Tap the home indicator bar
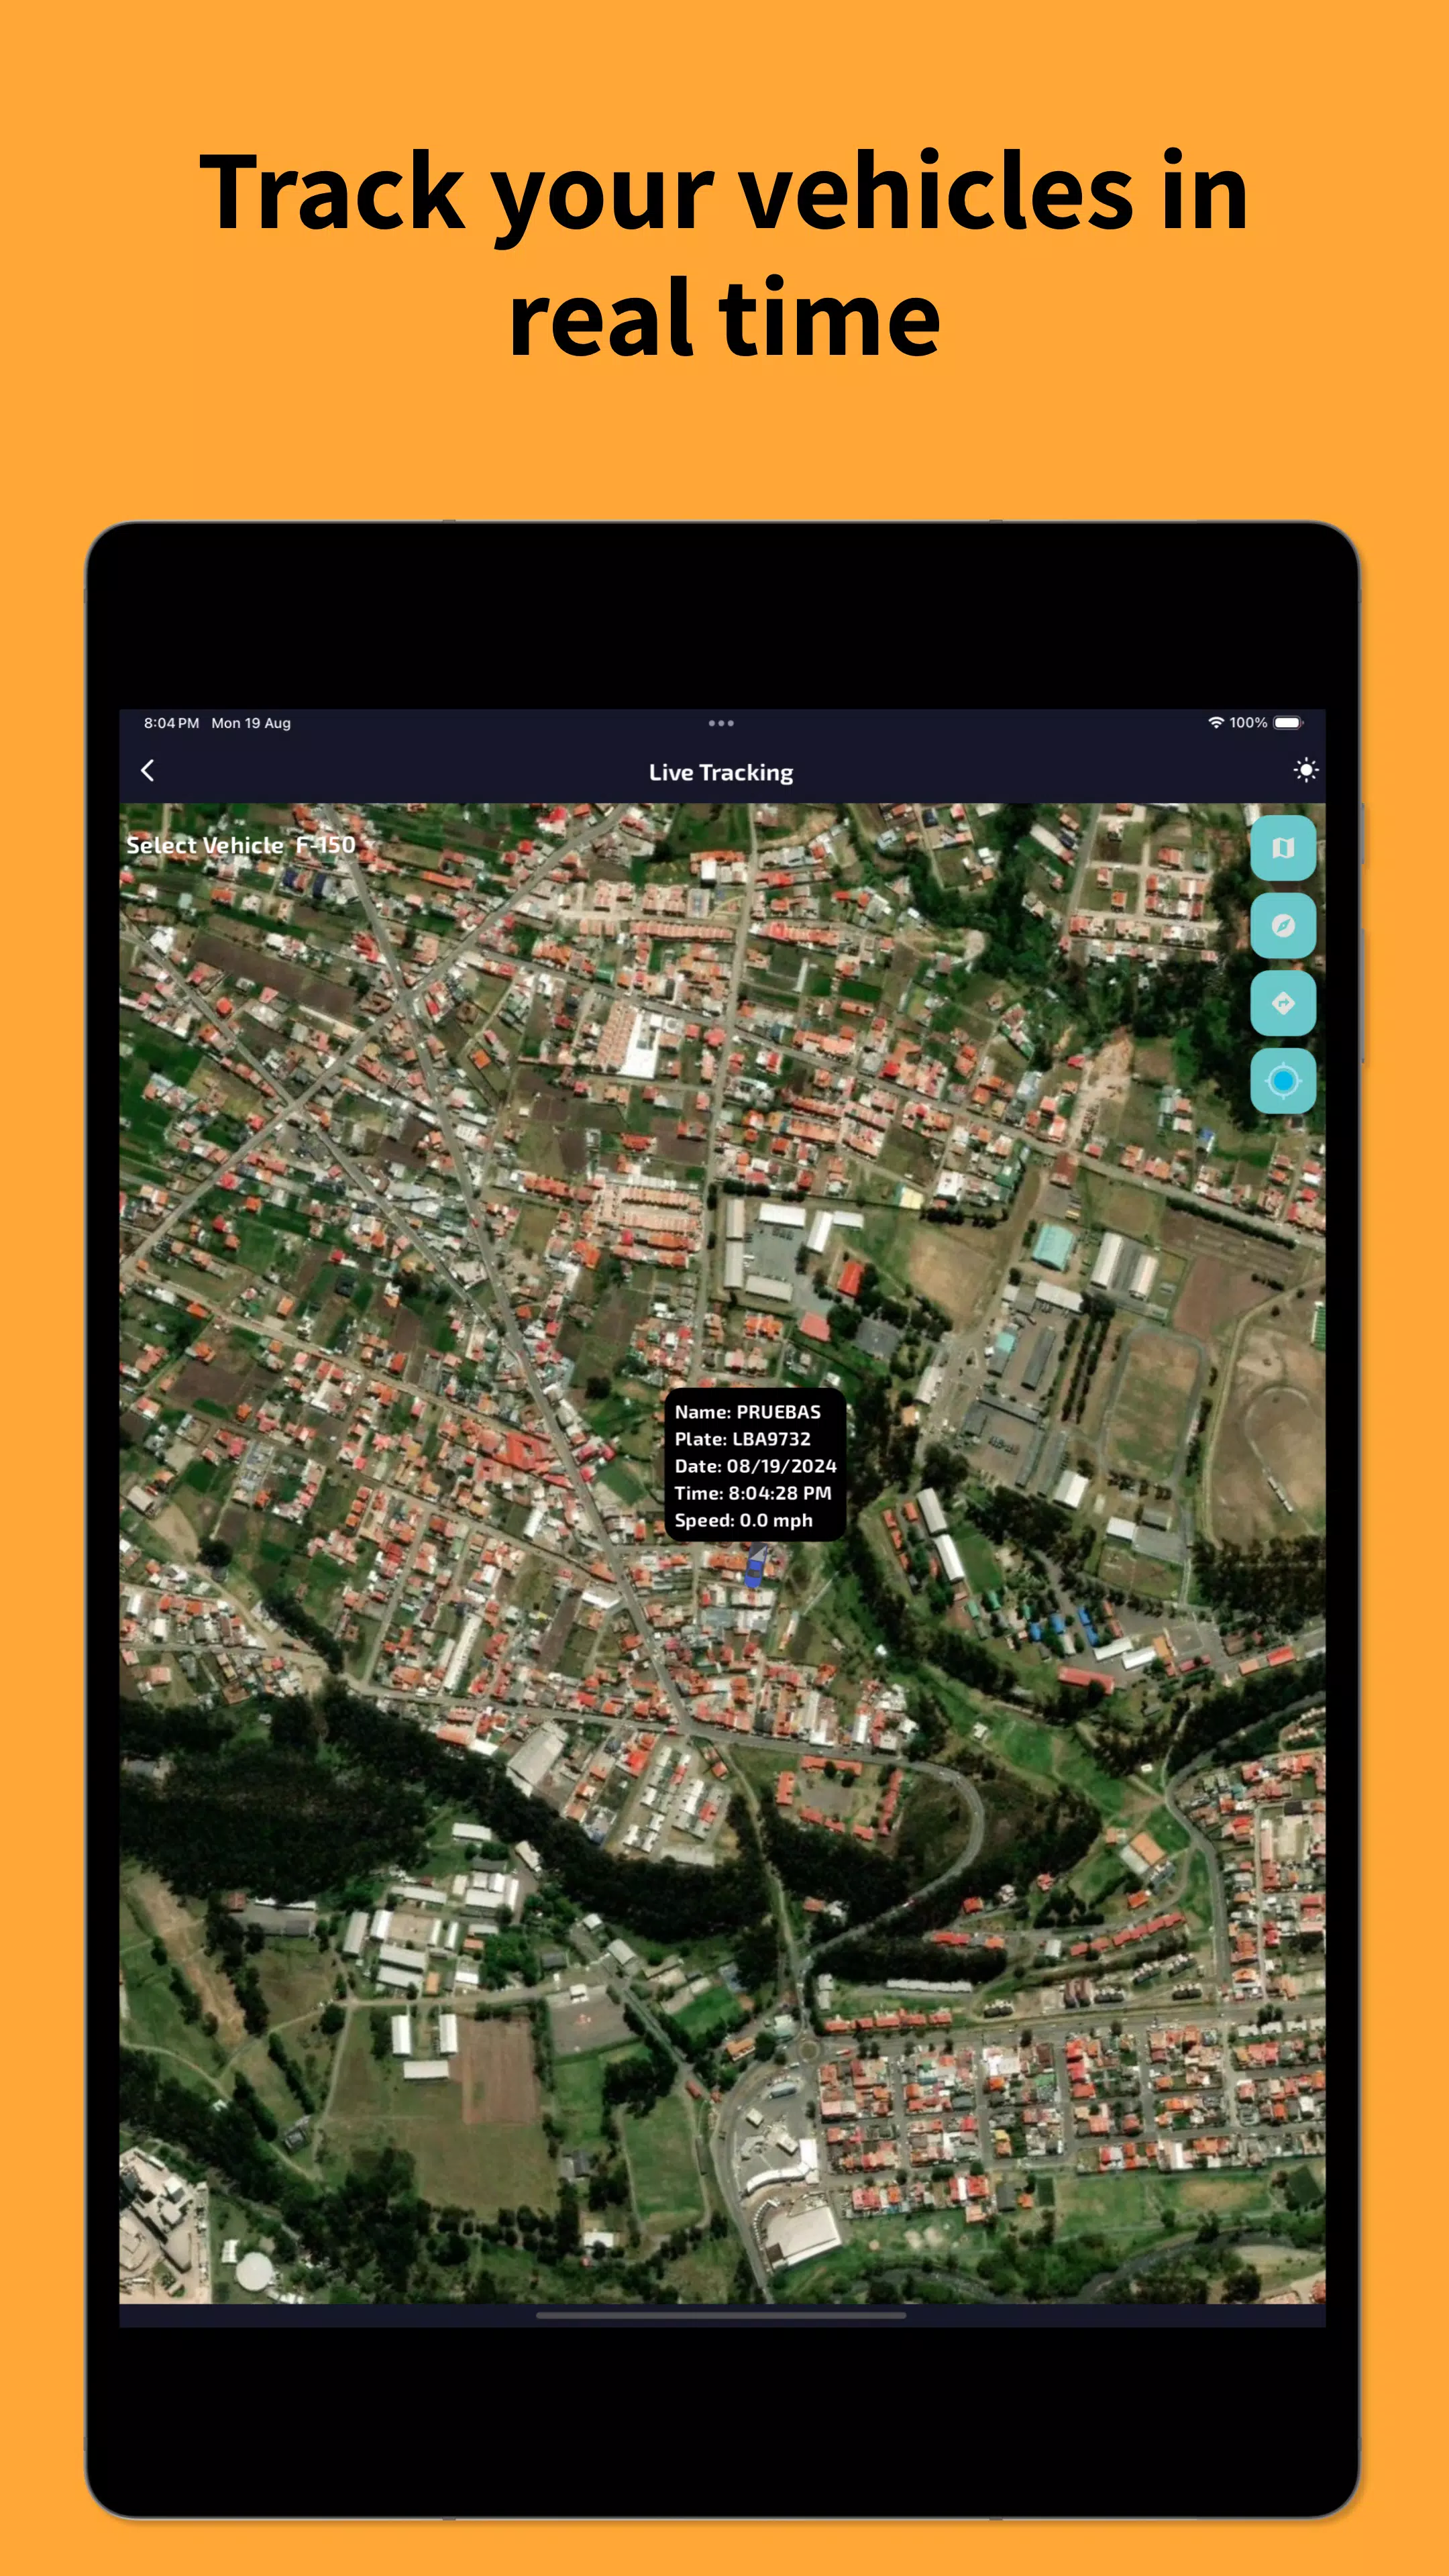 click(x=721, y=2314)
